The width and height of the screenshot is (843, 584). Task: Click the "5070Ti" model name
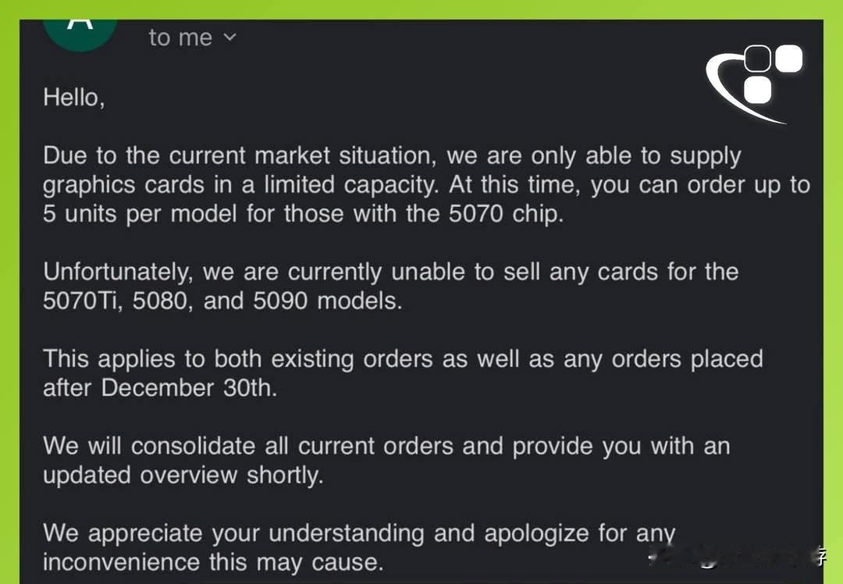[81, 301]
